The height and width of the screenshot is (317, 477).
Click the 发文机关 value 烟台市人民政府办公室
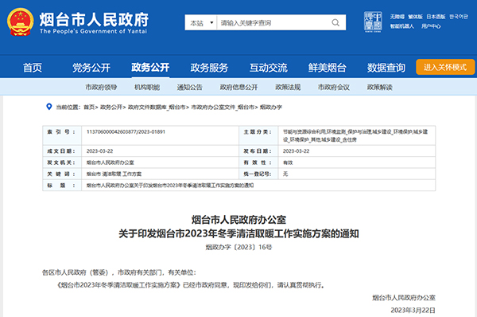pyautogui.click(x=111, y=162)
